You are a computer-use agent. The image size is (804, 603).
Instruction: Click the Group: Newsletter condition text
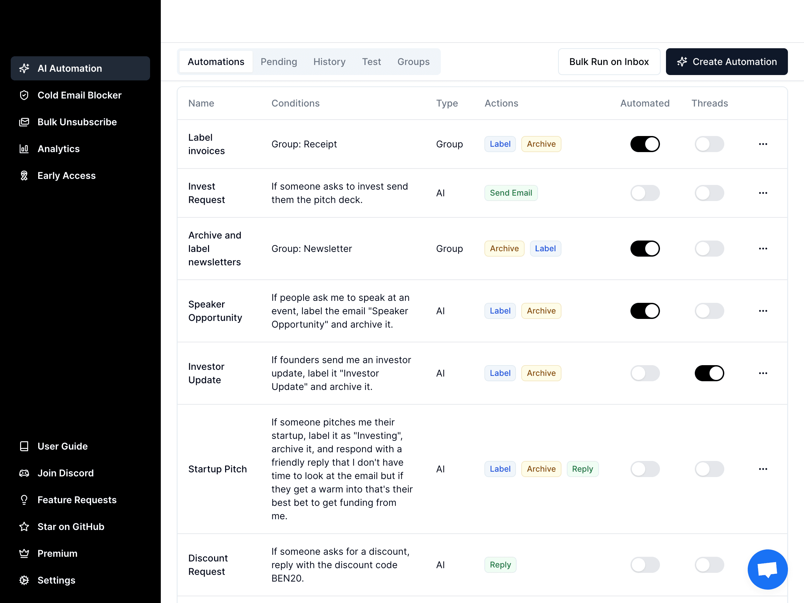coord(312,249)
